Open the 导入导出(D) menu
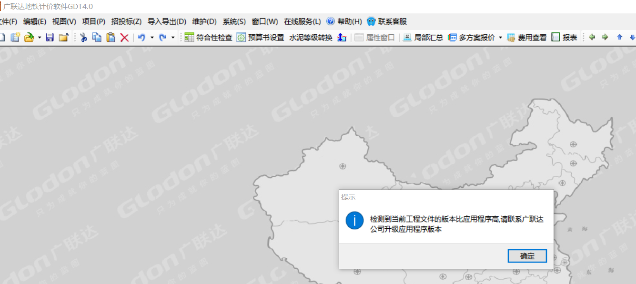 [167, 21]
